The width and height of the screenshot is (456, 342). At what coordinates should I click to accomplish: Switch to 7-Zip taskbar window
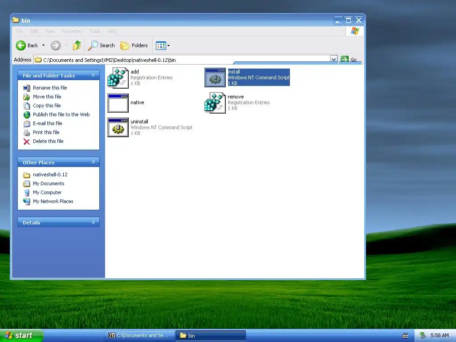click(139, 336)
